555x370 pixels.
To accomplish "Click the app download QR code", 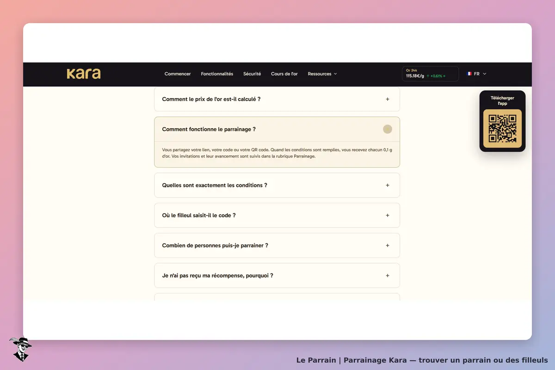I will tap(502, 128).
